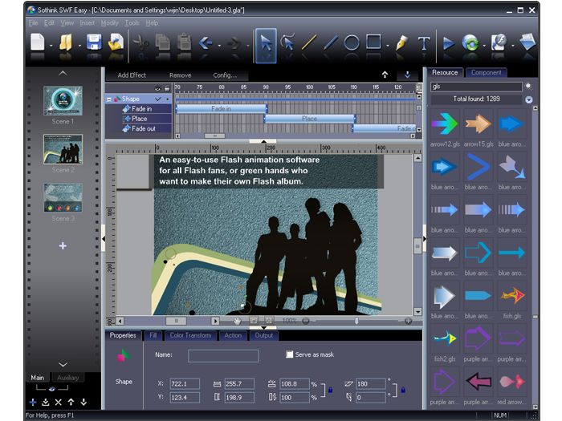Image resolution: width=562 pixels, height=421 pixels.
Task: Select the Hand pan tool below canvas
Action: click(x=237, y=321)
